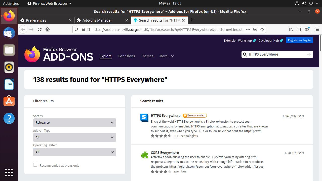The image size is (322, 181).
Task: Click Activities in the top bar
Action: coord(11,3)
